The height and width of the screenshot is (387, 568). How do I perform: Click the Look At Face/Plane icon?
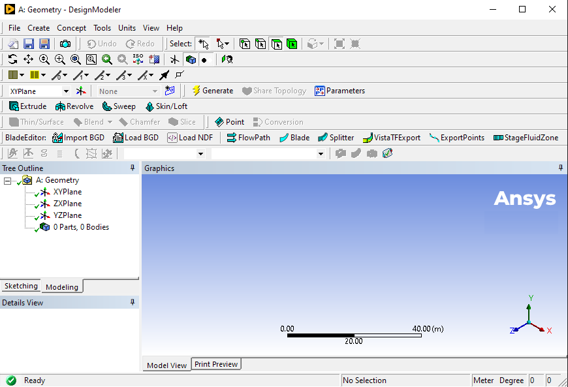[x=154, y=59]
